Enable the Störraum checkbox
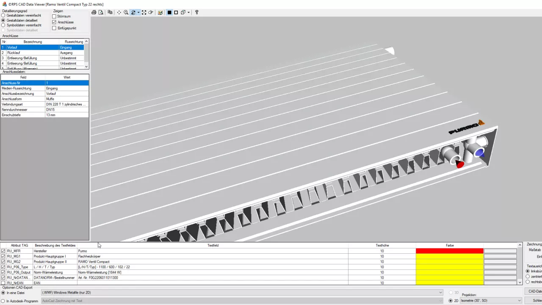 (x=54, y=16)
